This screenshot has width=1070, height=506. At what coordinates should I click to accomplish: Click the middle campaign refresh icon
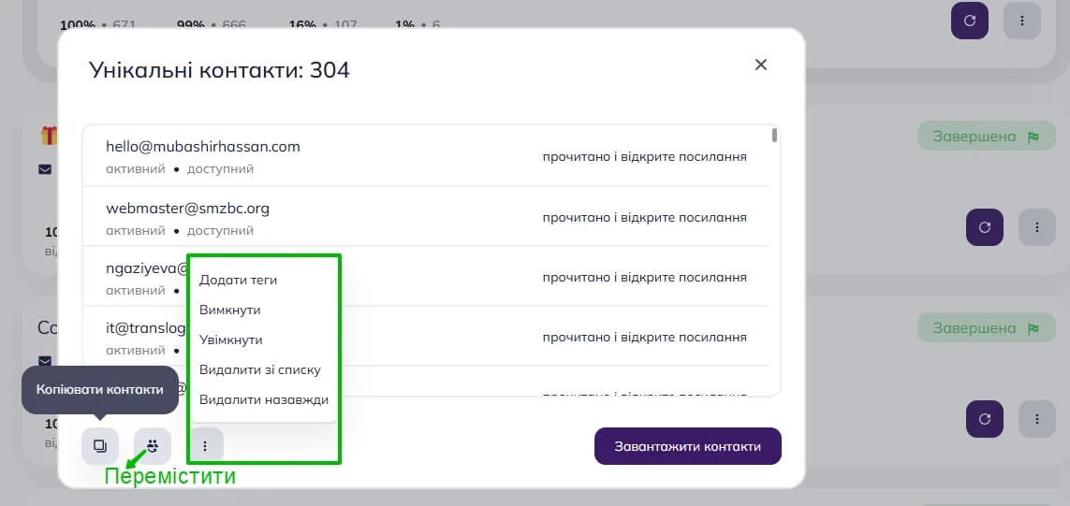985,227
